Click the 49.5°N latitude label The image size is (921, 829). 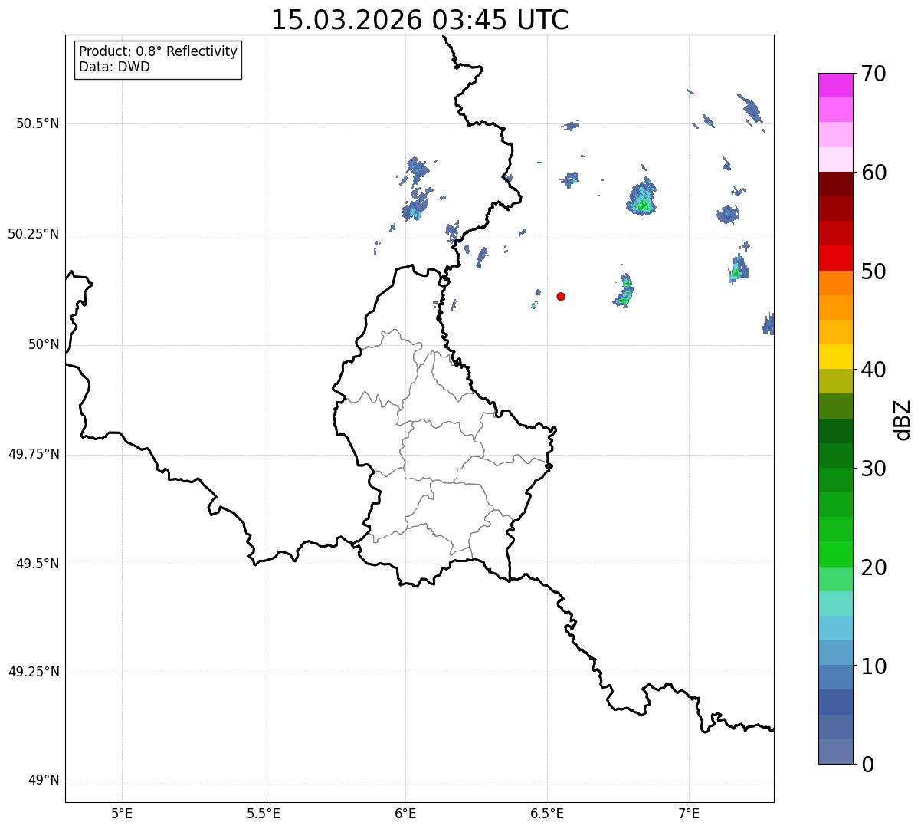tap(38, 564)
